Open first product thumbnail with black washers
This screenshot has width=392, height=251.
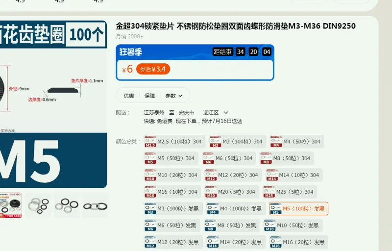coord(11,205)
